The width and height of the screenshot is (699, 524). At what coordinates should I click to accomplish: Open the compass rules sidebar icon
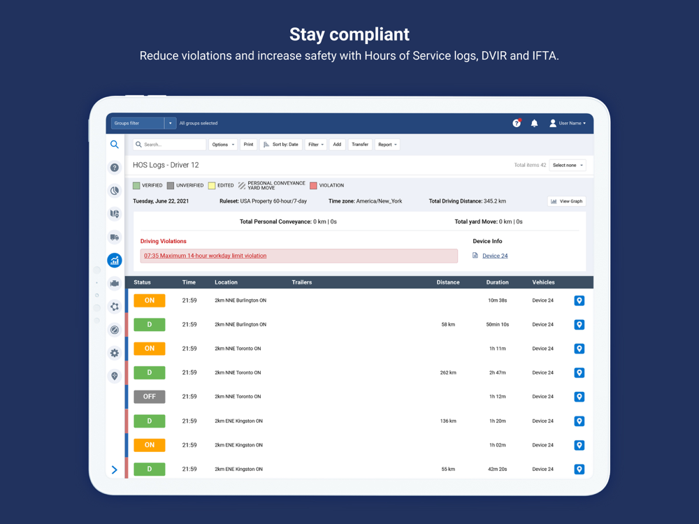[115, 330]
